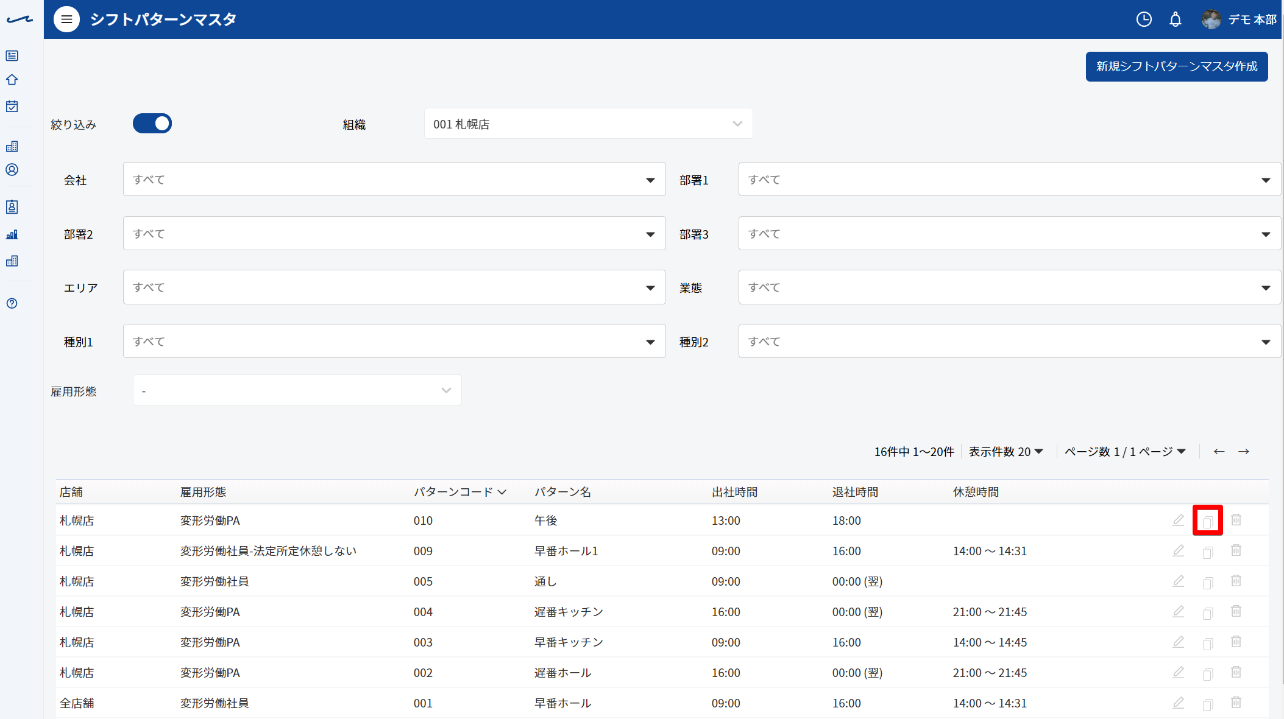
Task: Go to previous page arrow
Action: pos(1219,451)
